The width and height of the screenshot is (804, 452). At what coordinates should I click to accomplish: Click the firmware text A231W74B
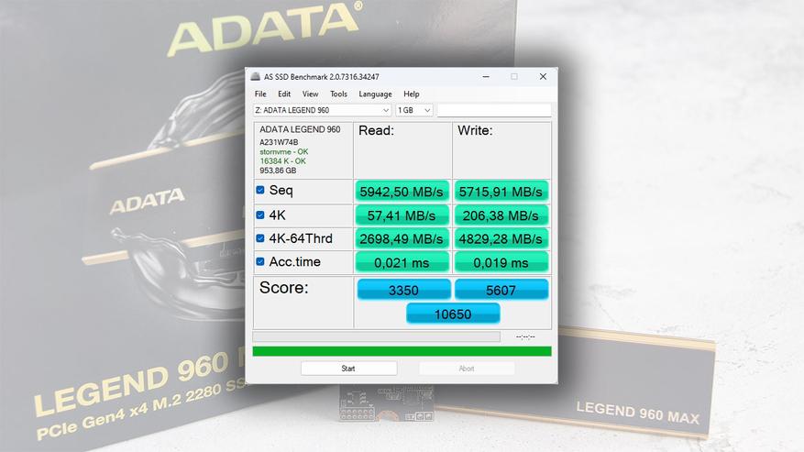(x=279, y=142)
